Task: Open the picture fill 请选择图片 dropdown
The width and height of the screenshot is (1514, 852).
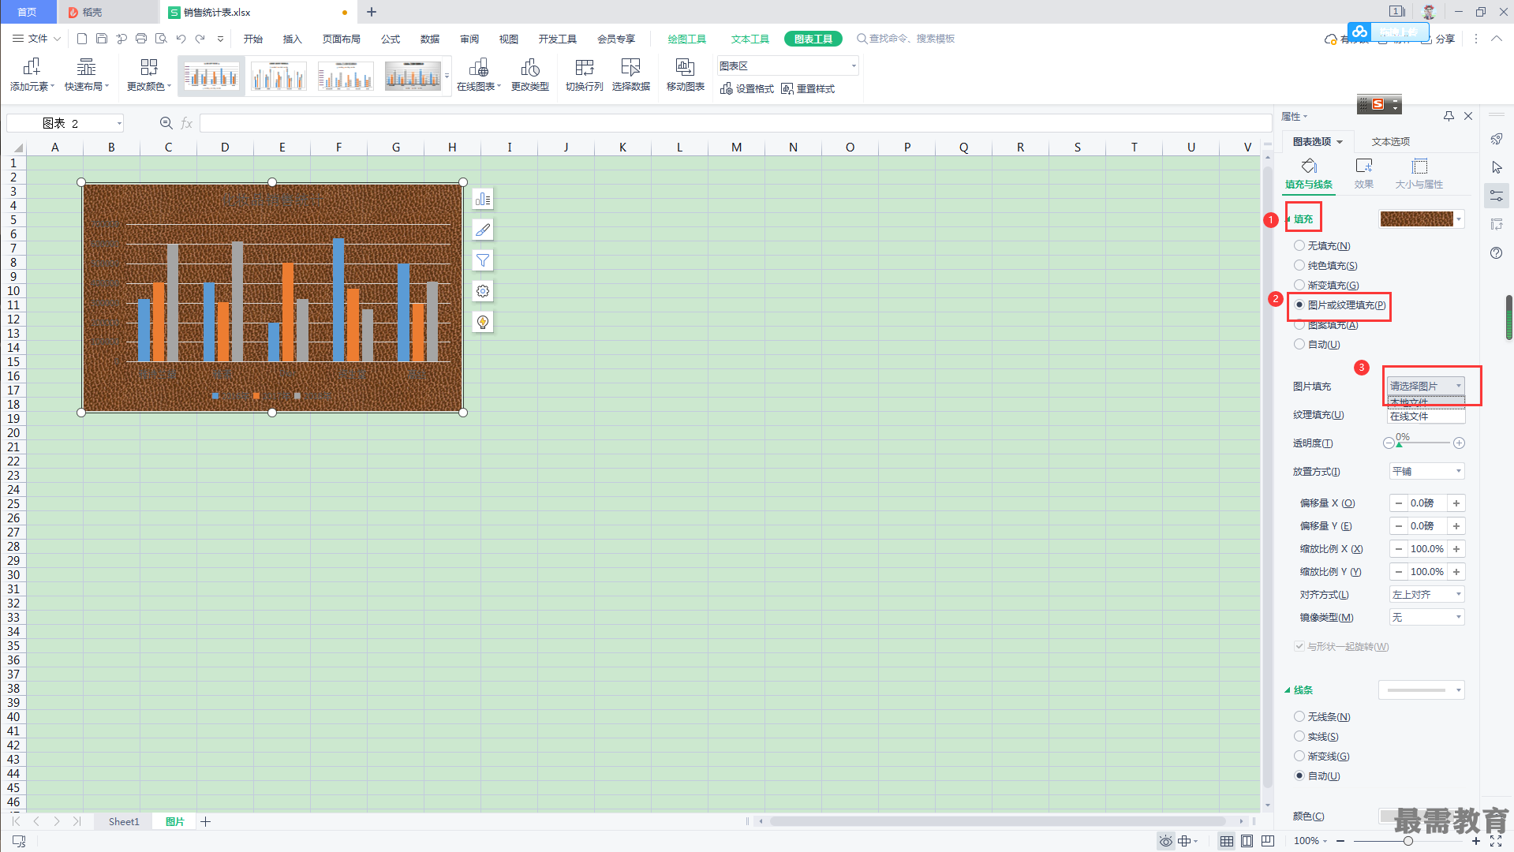Action: click(x=1426, y=386)
